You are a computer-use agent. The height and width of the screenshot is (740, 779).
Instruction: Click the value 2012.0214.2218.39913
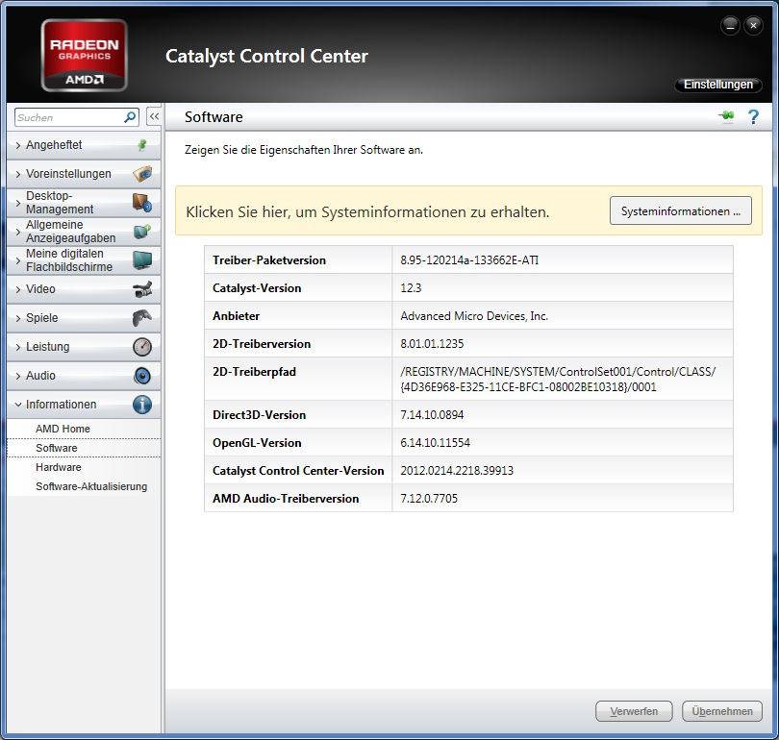pos(457,470)
